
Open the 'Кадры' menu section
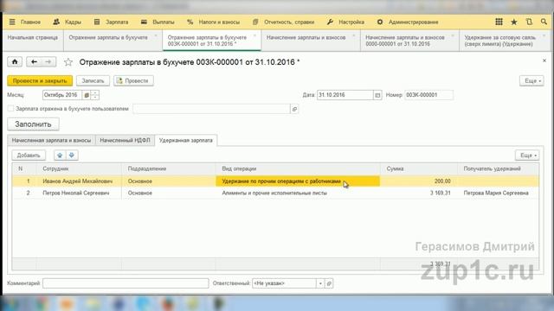click(x=68, y=22)
